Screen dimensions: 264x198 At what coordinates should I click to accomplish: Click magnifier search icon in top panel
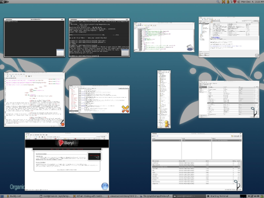click(x=218, y=2)
